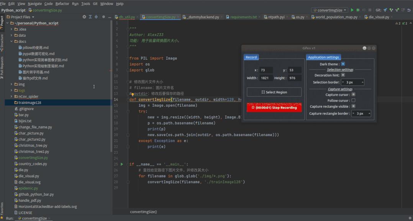Close the db_util.py tab with its X
This screenshot has width=413, height=221.
(x=137, y=17)
